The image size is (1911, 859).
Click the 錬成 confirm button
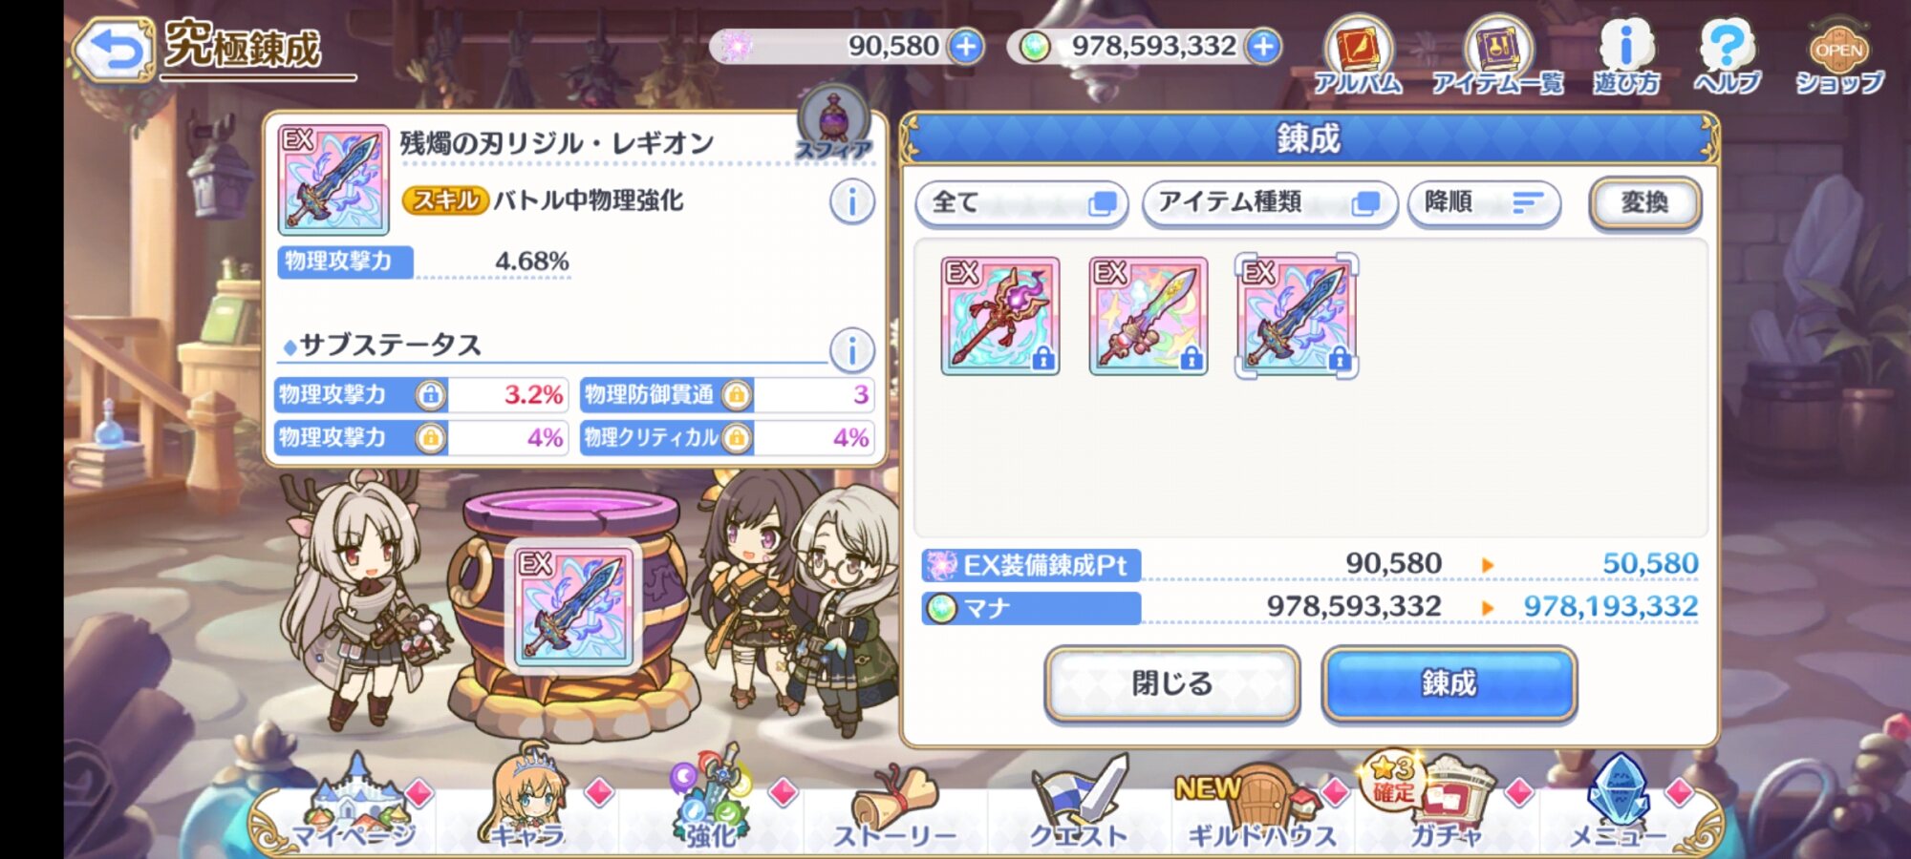pos(1449,683)
